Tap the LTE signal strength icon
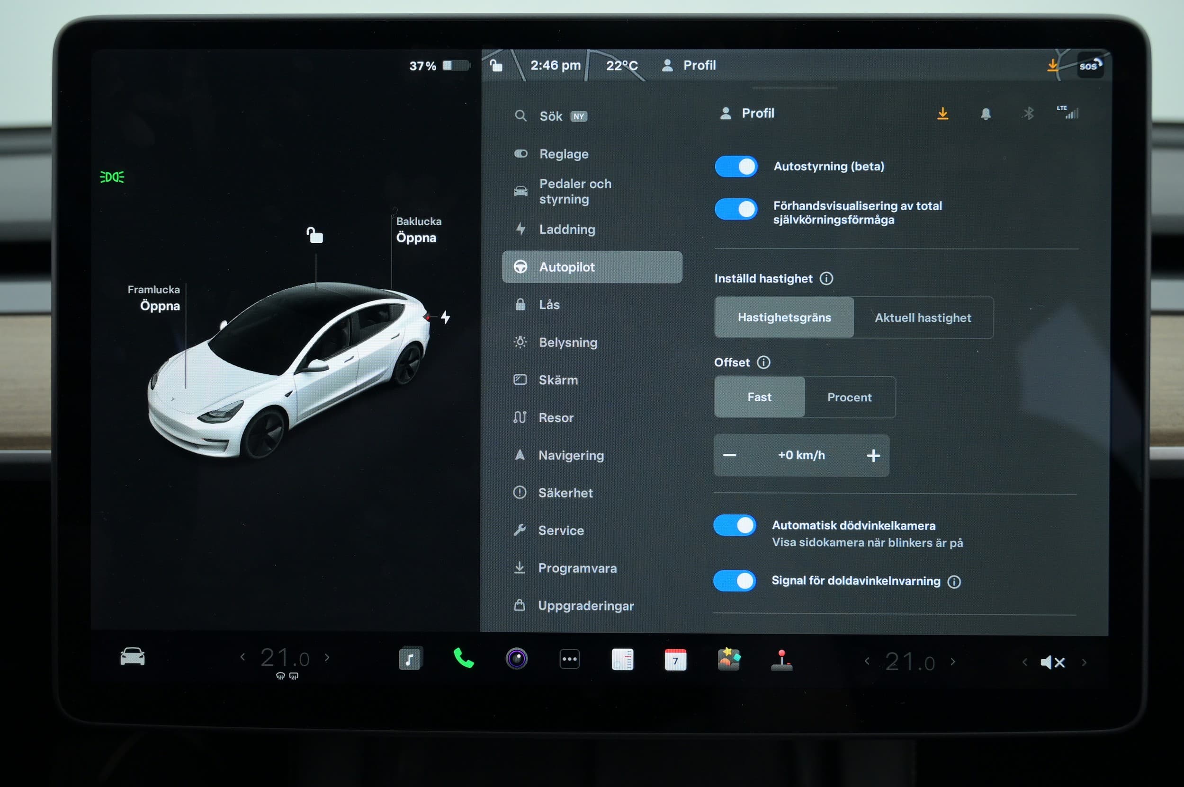 coord(1067,112)
